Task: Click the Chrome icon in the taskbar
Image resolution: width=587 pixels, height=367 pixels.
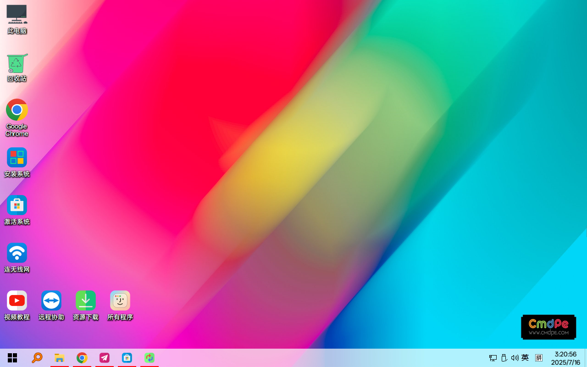Action: pyautogui.click(x=82, y=358)
